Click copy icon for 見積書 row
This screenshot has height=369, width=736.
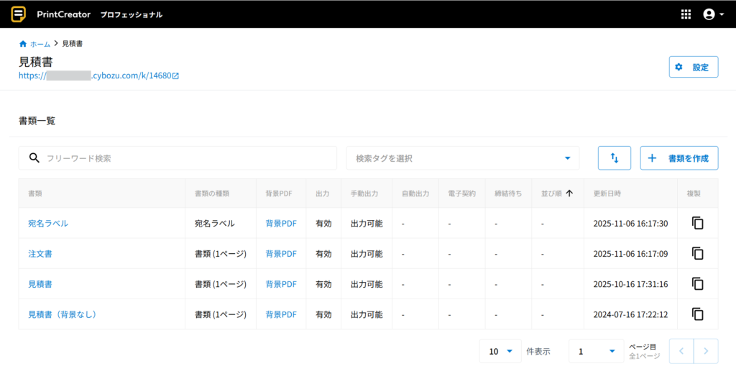697,284
